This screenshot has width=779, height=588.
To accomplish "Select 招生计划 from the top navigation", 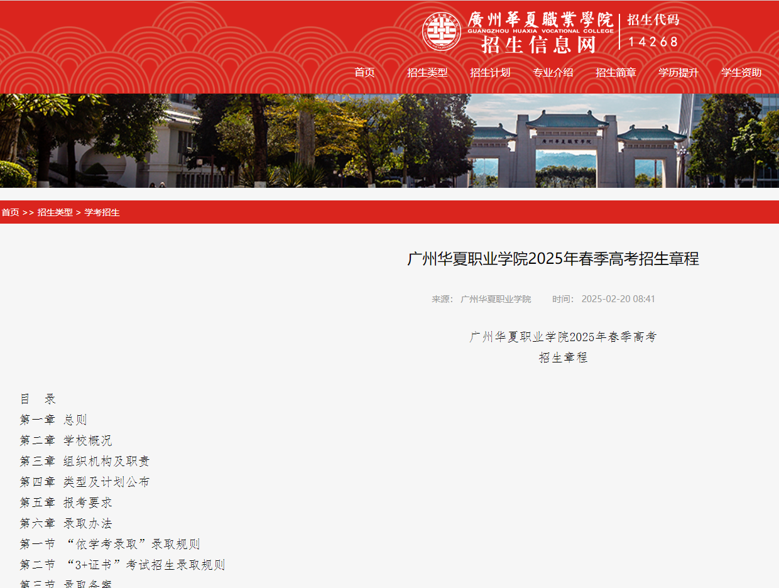I will click(491, 72).
